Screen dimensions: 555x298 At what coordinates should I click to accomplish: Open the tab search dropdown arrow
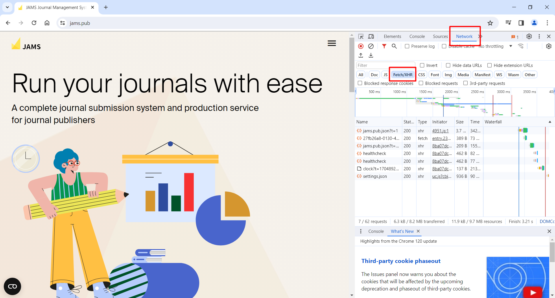[x=7, y=7]
